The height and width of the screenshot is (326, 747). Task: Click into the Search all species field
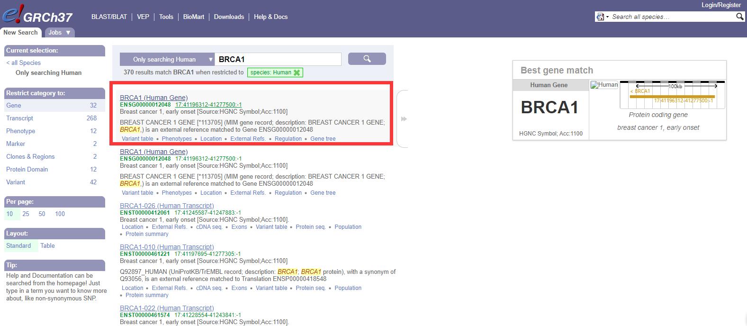click(x=673, y=17)
